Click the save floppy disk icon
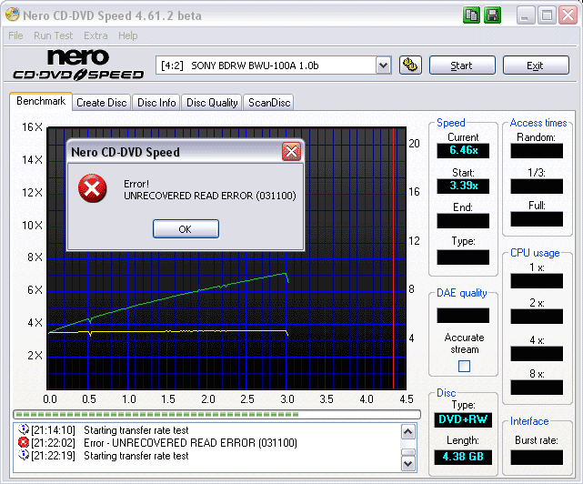This screenshot has width=583, height=484. (493, 15)
